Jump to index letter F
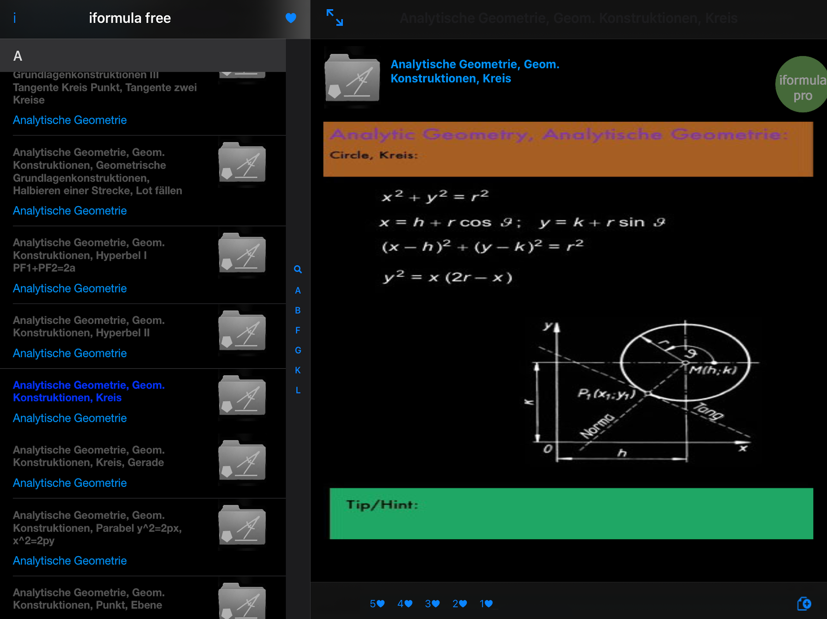Screen dimensions: 827x619 [298, 330]
